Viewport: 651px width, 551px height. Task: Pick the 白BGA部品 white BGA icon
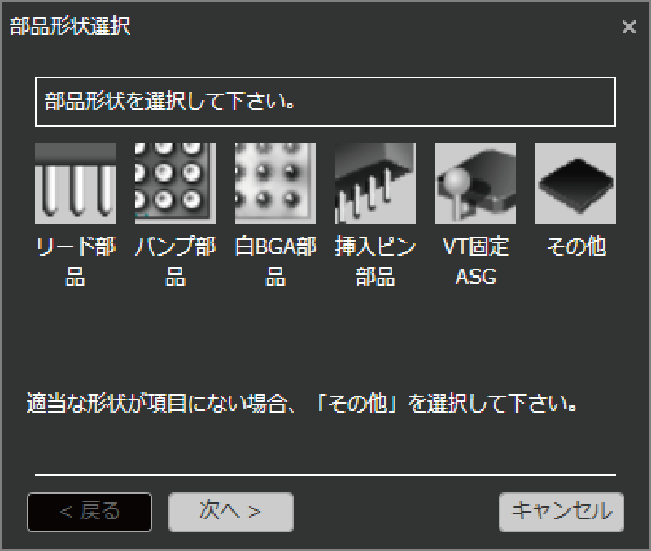click(275, 183)
